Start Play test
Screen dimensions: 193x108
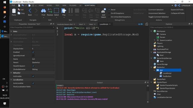[64, 11]
